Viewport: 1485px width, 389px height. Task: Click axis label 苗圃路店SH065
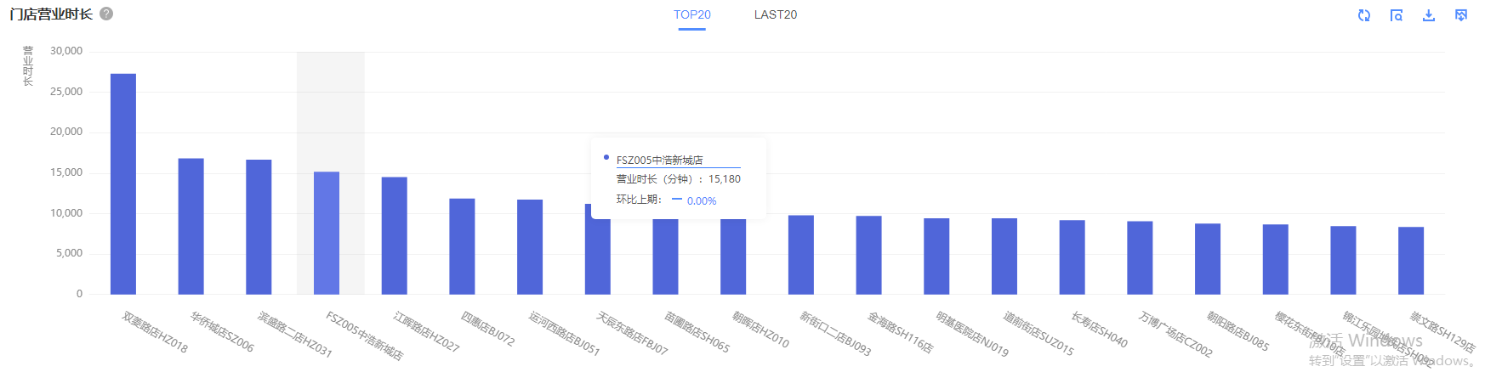click(697, 332)
